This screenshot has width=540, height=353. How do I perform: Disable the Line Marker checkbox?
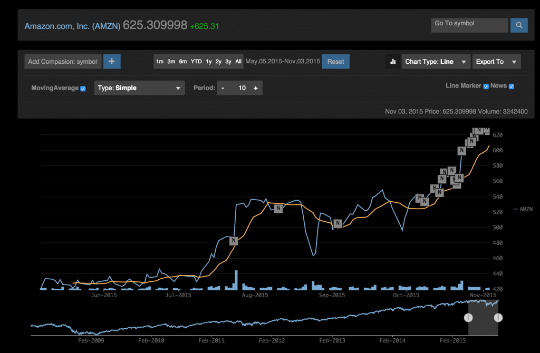point(486,86)
